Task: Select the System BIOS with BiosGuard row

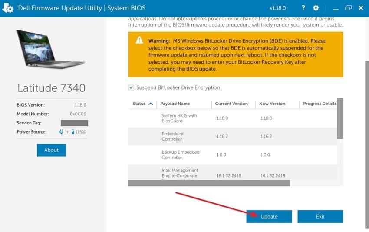Action: (x=233, y=118)
